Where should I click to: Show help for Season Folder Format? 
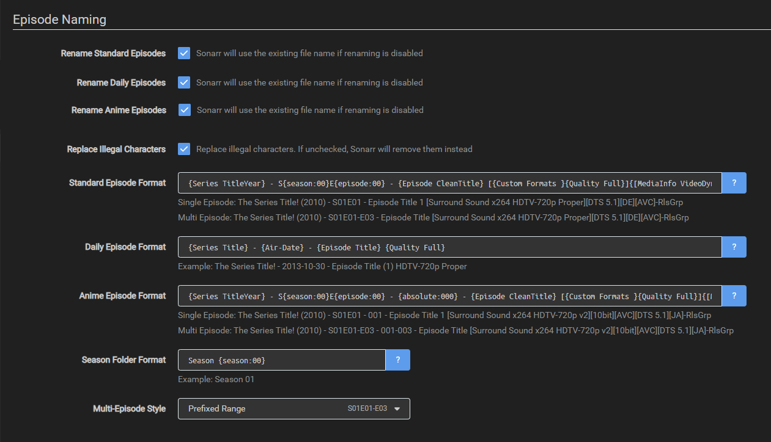pyautogui.click(x=398, y=360)
